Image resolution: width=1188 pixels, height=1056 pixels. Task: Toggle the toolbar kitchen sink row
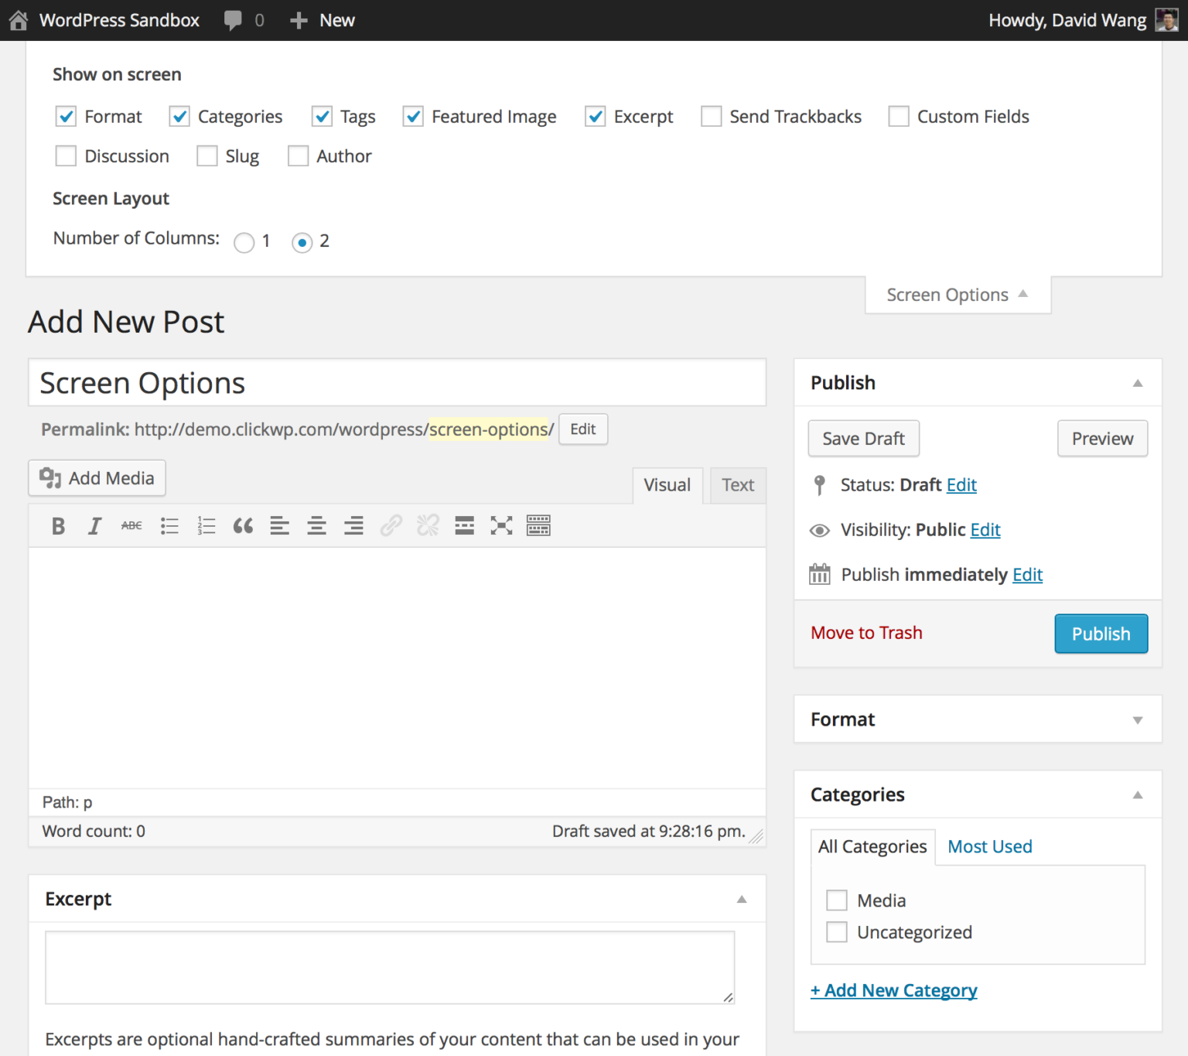click(538, 525)
